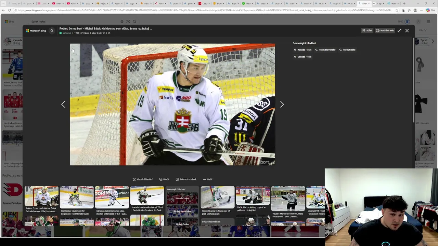
Task: Switch to the Czech browser tab
Action: 205,3
